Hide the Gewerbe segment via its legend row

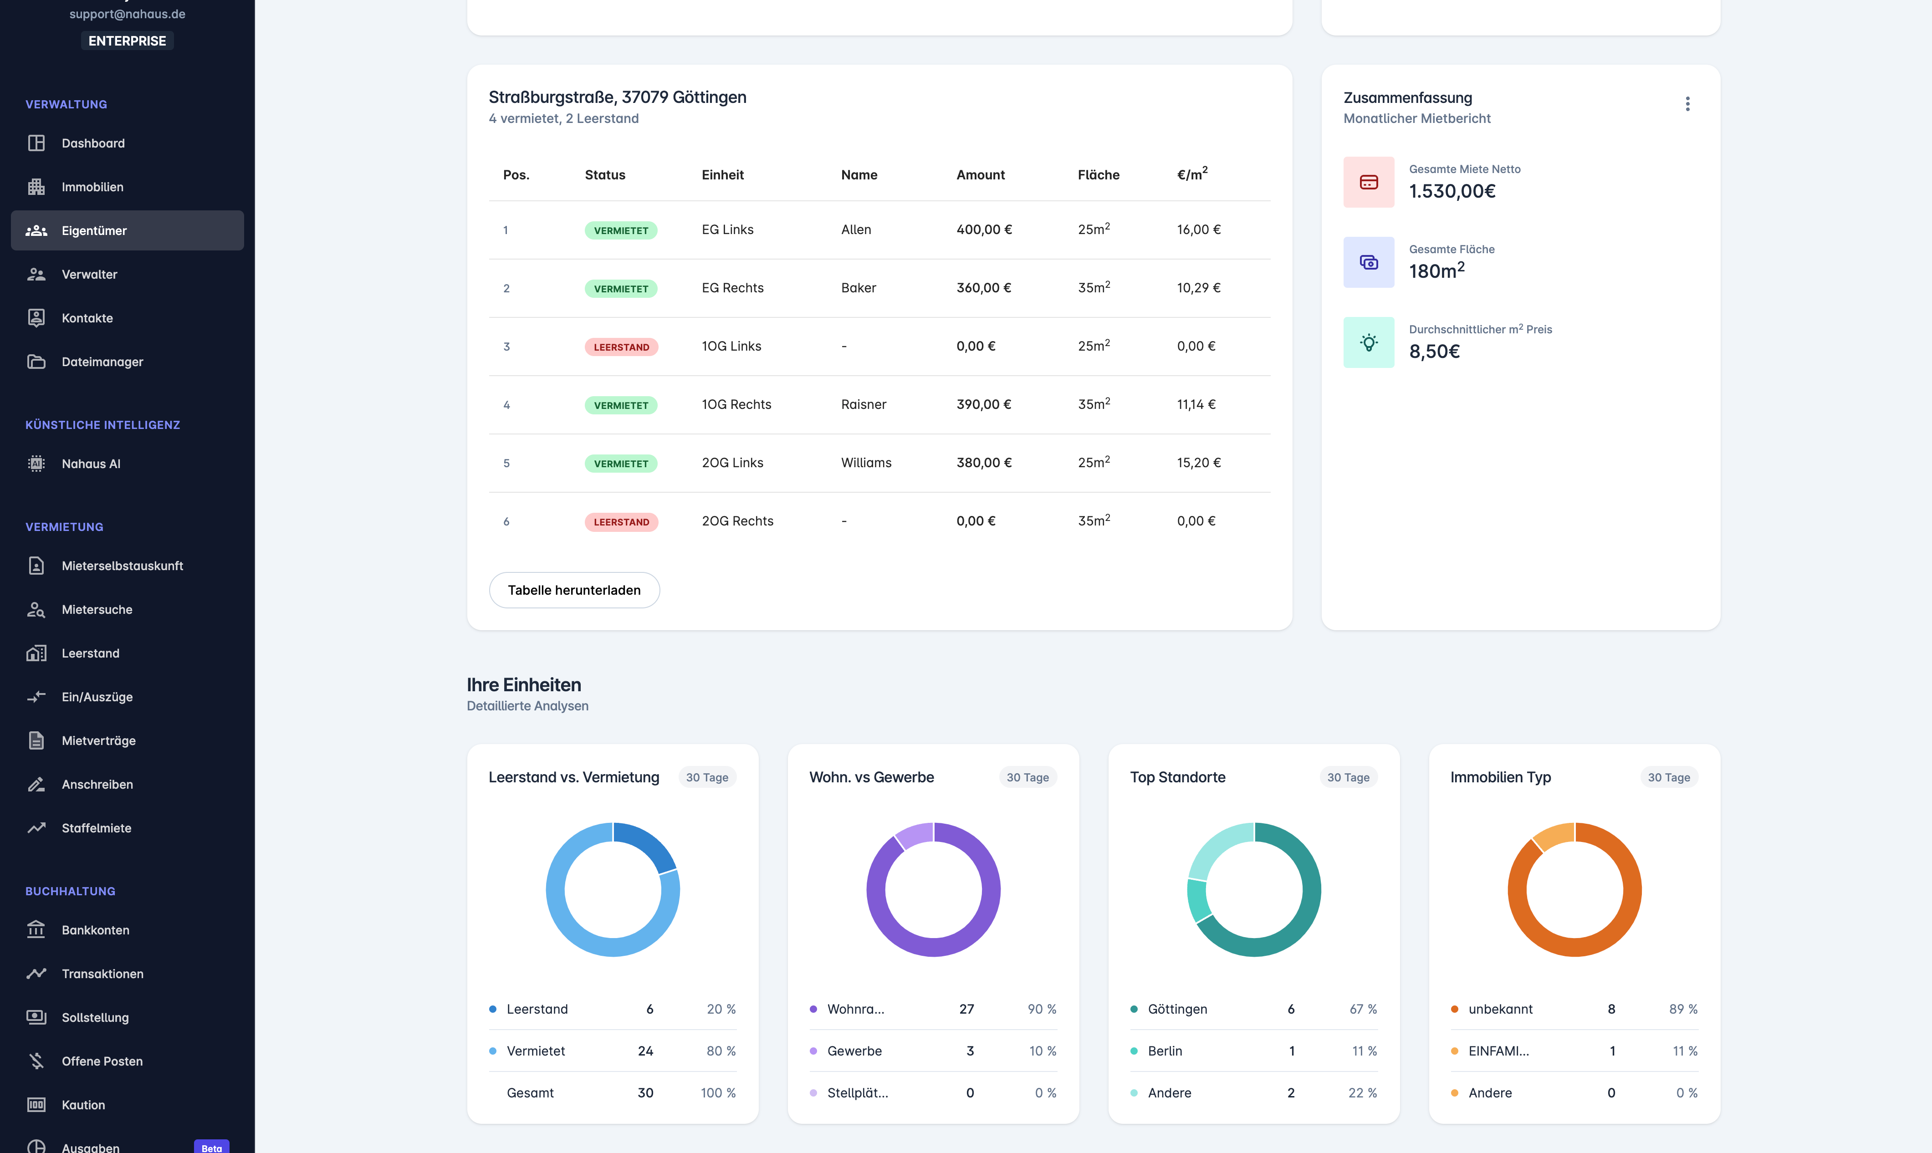(854, 1051)
